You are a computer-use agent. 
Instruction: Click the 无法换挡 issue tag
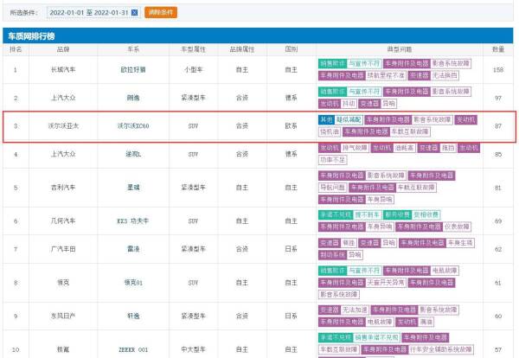[x=445, y=75]
